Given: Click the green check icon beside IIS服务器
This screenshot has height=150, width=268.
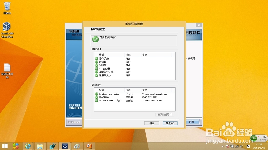Looking at the screenshot, I should point(96,69).
